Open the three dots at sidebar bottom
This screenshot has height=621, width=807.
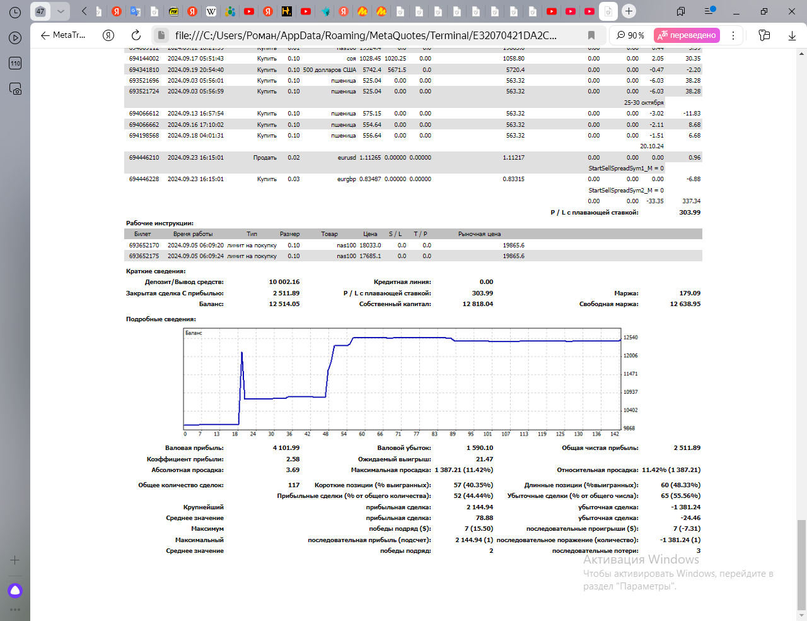click(15, 610)
